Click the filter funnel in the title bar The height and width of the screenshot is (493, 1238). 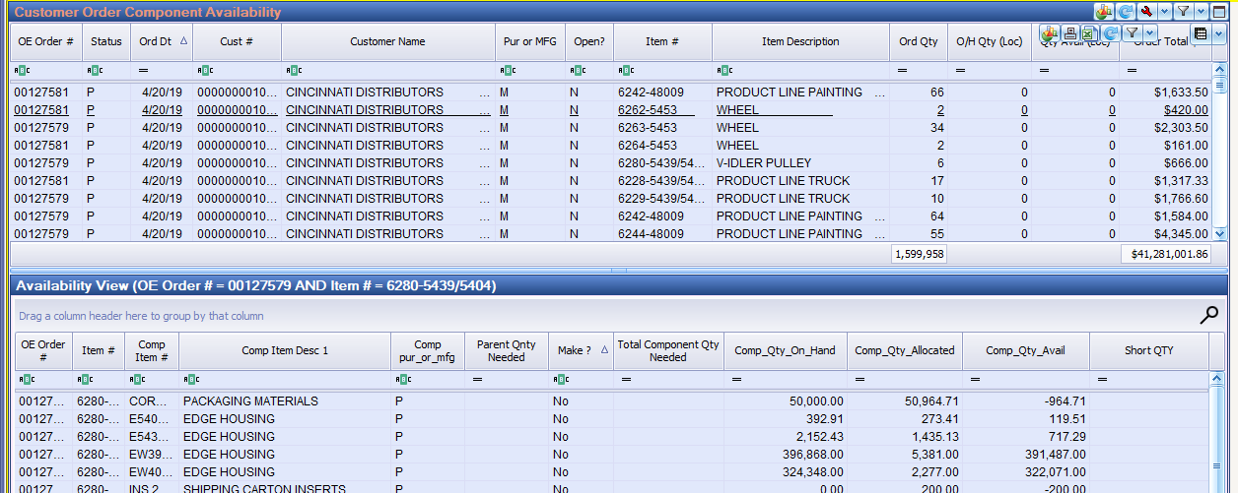pyautogui.click(x=1183, y=11)
